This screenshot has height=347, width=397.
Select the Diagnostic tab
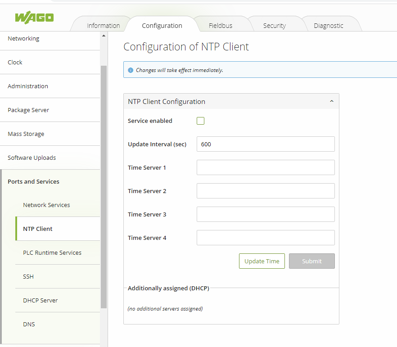click(x=329, y=26)
